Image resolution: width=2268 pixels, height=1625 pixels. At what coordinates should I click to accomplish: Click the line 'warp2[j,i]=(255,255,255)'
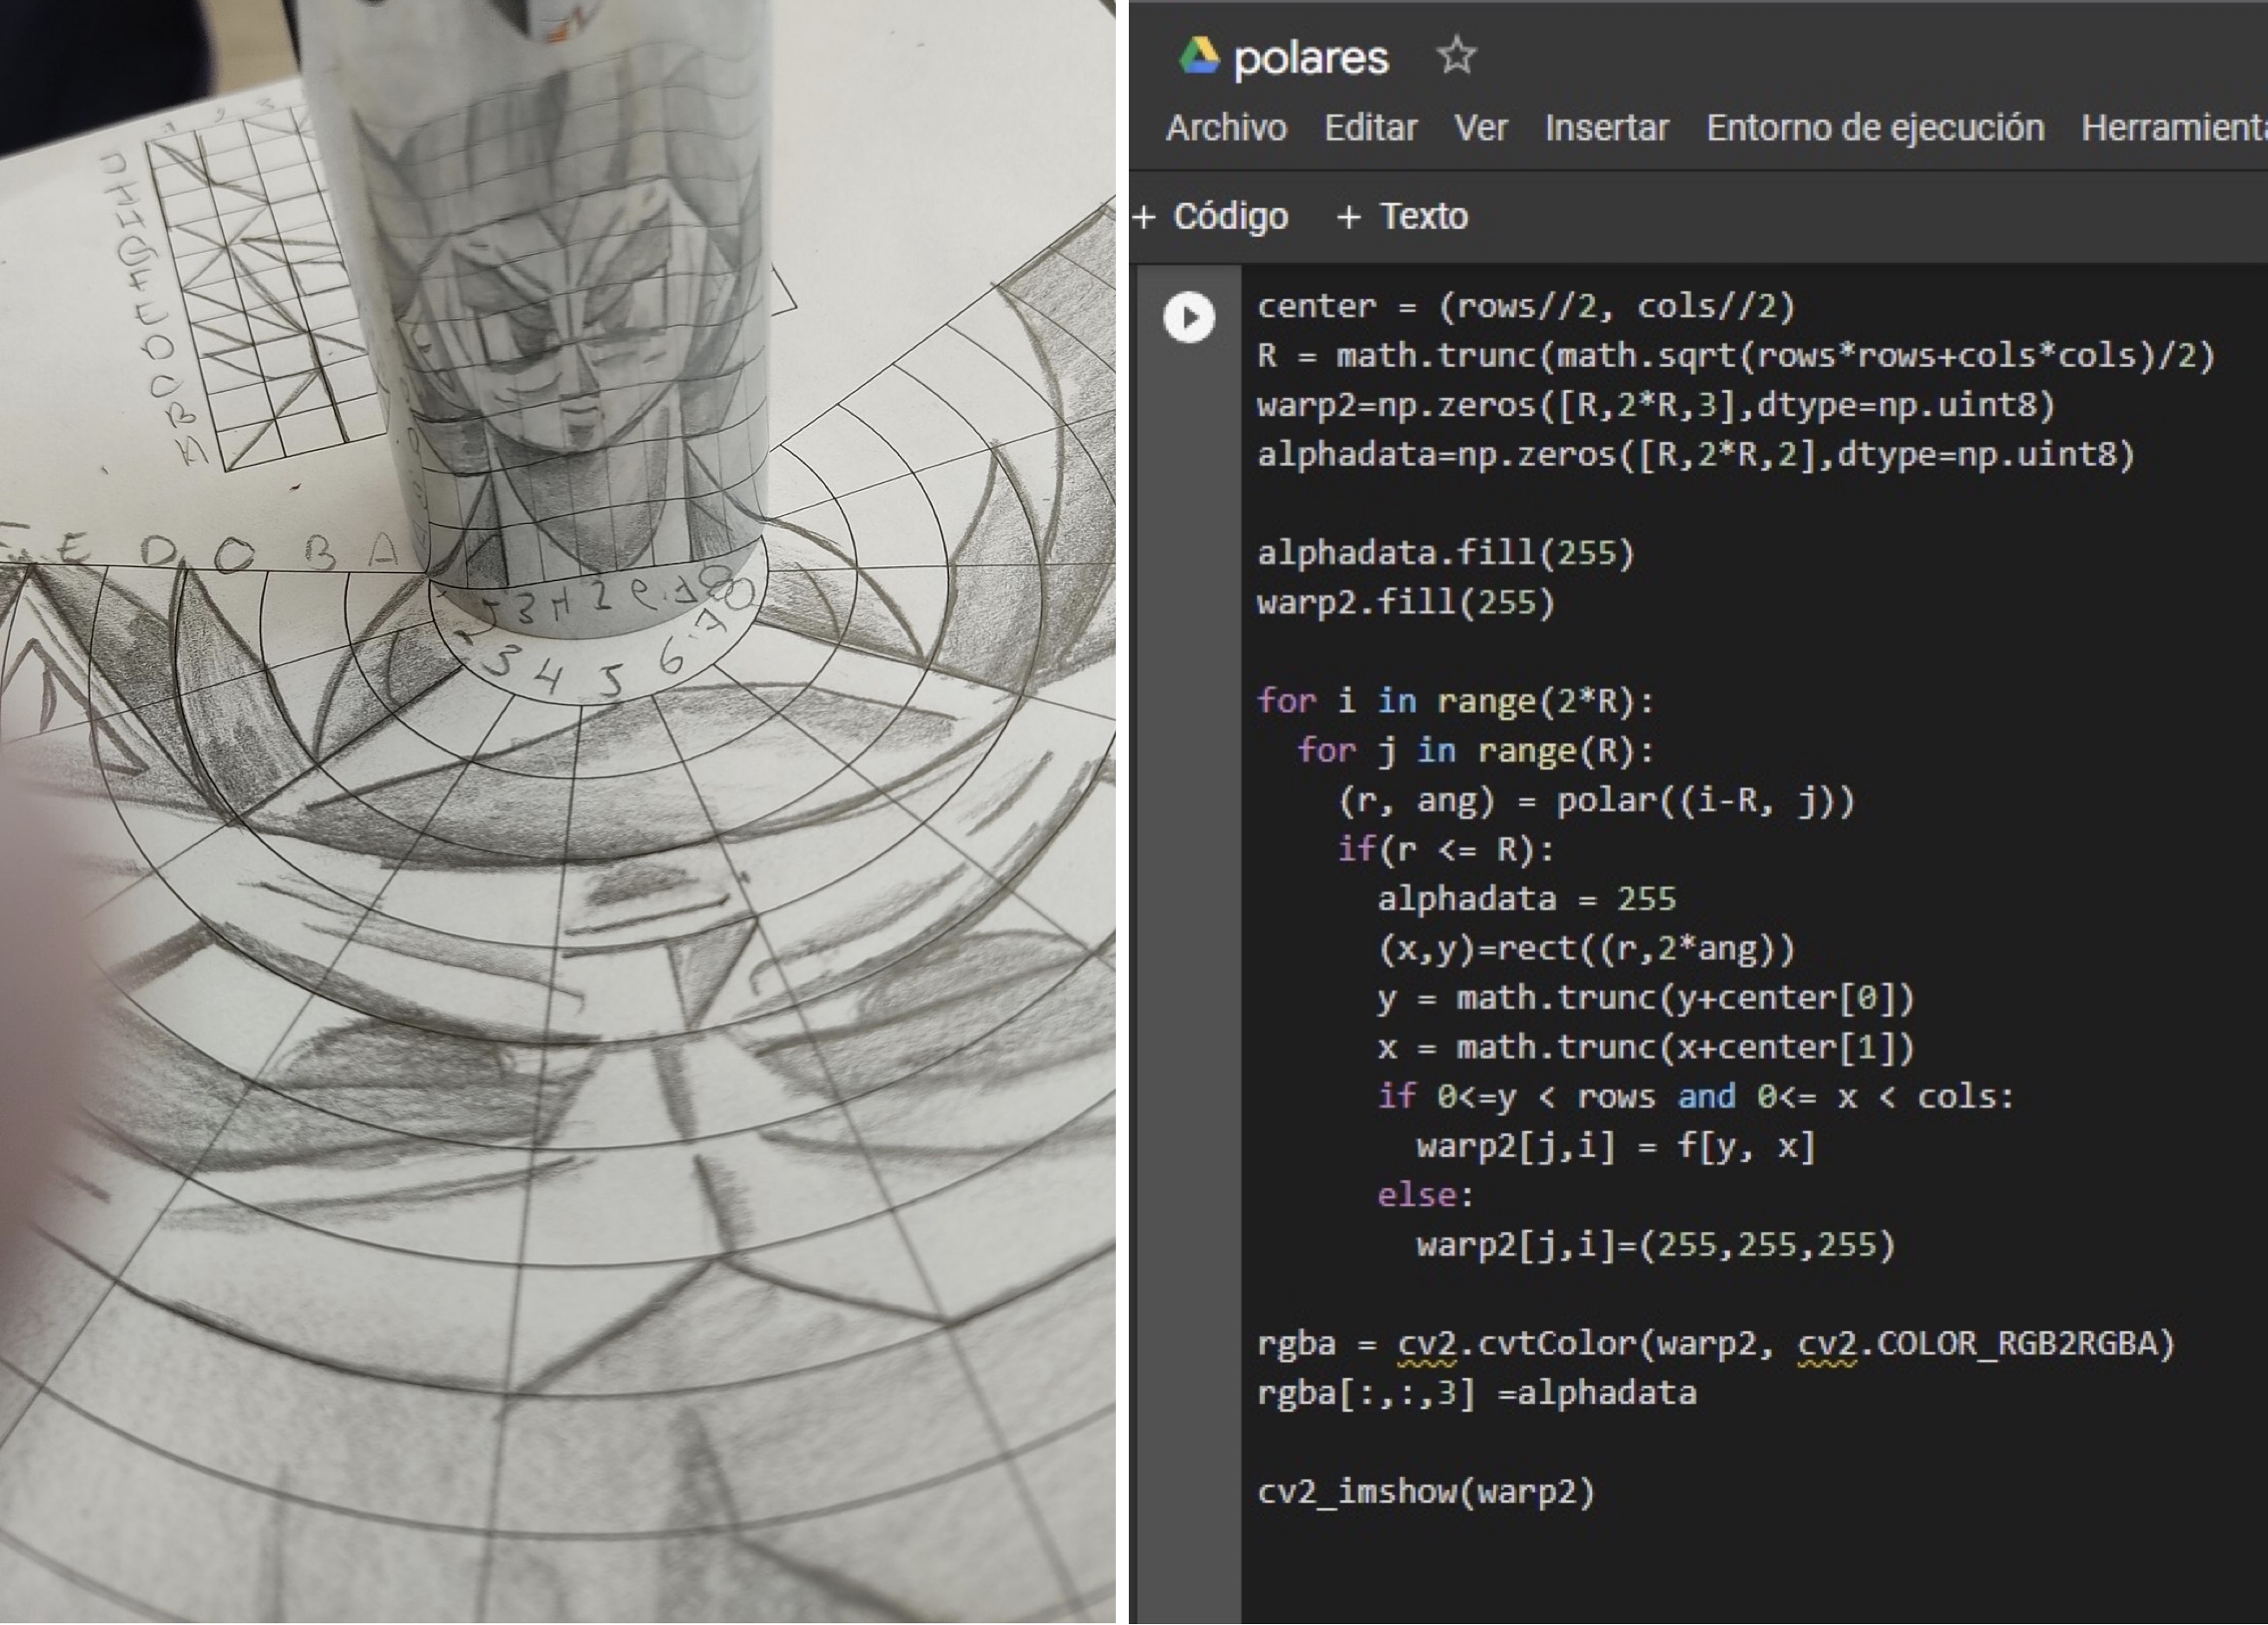pyautogui.click(x=1656, y=1245)
